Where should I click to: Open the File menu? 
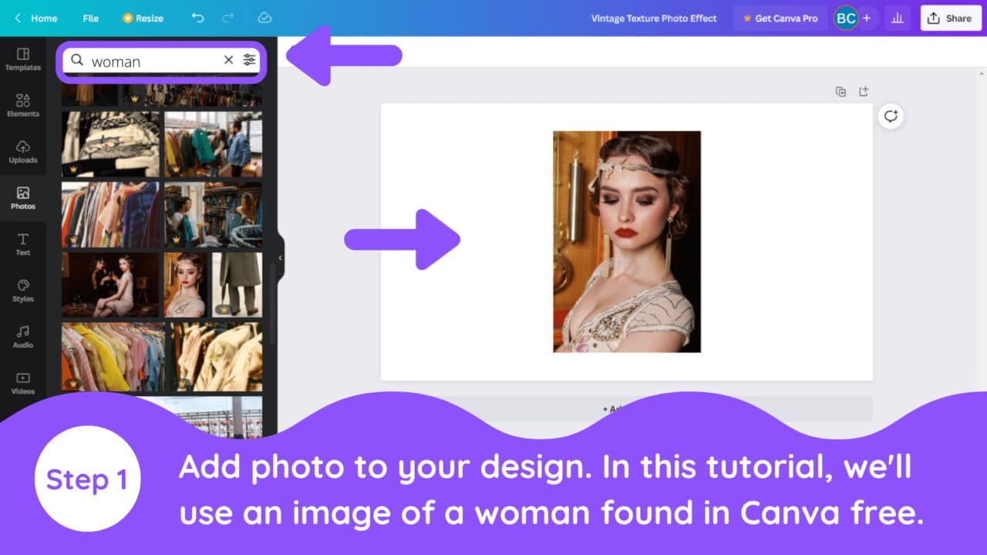pos(90,18)
